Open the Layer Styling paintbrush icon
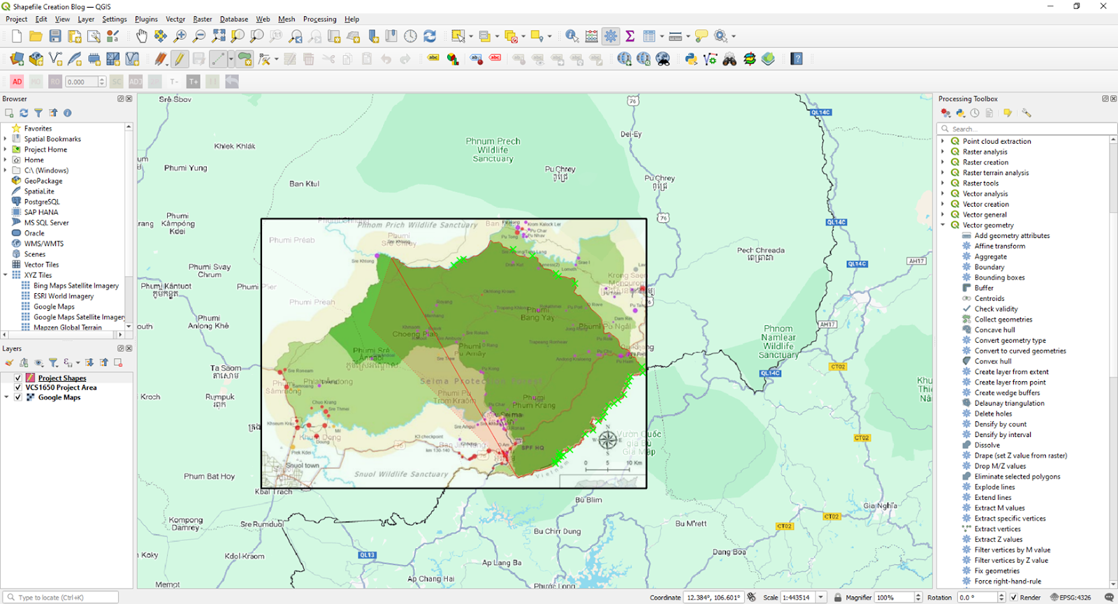Image resolution: width=1118 pixels, height=604 pixels. [x=9, y=362]
